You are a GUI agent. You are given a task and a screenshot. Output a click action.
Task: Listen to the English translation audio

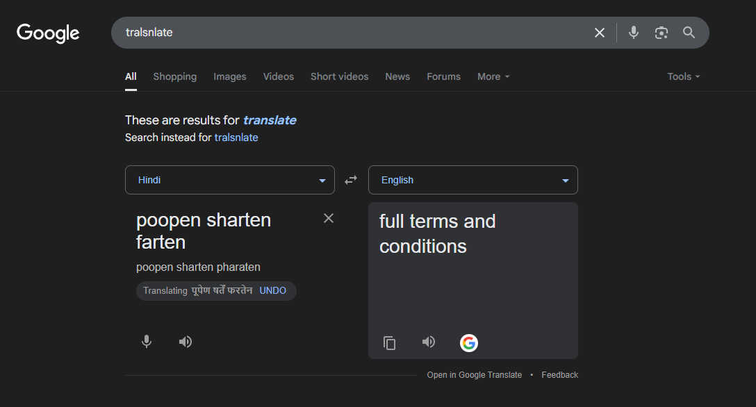[x=429, y=342]
